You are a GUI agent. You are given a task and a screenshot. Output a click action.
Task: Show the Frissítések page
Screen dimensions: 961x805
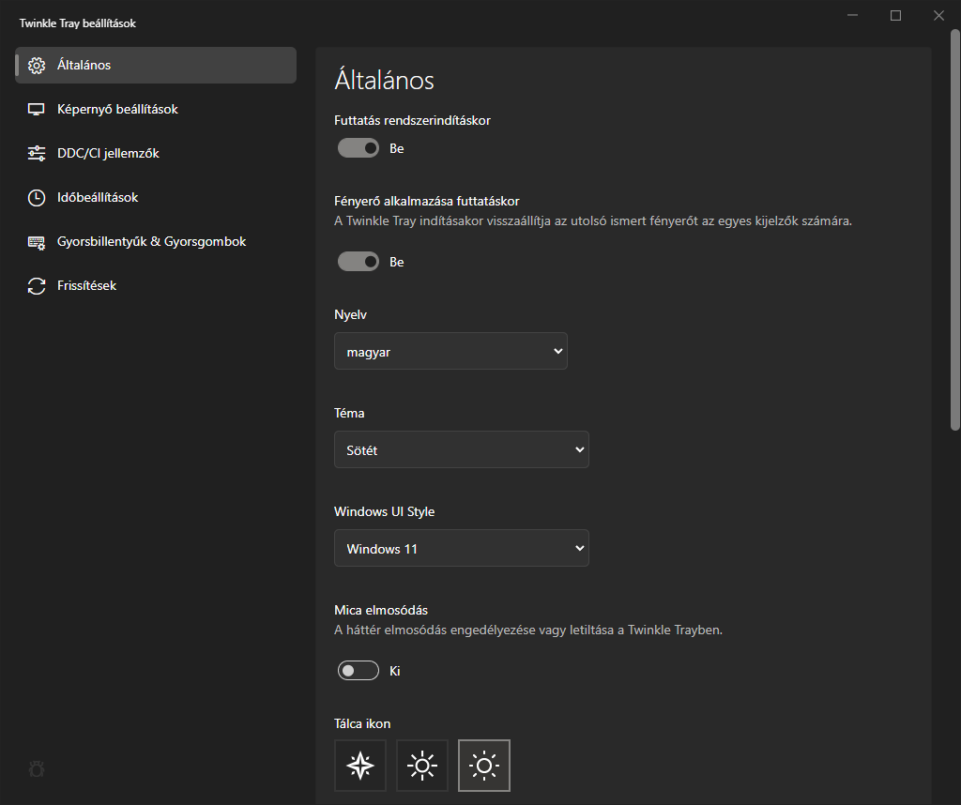[x=156, y=285]
